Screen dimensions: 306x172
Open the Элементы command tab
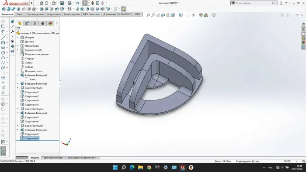pyautogui.click(x=7, y=14)
